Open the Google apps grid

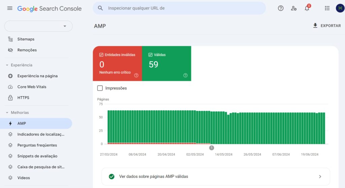[327, 8]
